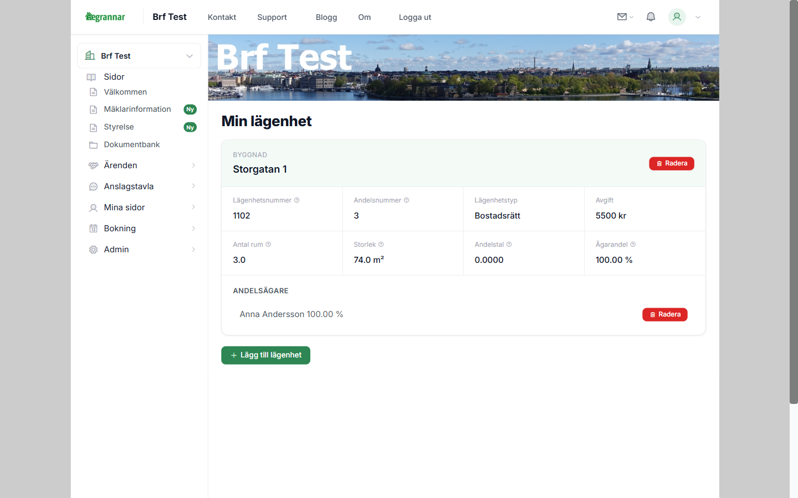Click the 1102 apartment number value

tap(242, 216)
